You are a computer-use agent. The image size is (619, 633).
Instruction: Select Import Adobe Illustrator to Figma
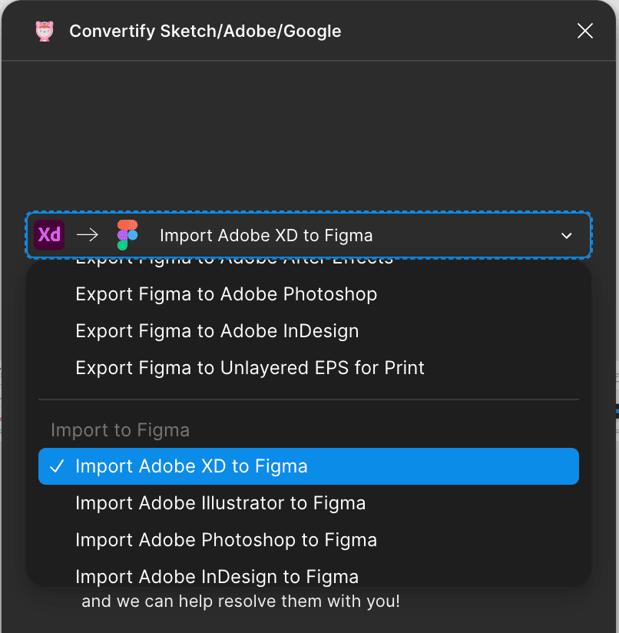[220, 503]
